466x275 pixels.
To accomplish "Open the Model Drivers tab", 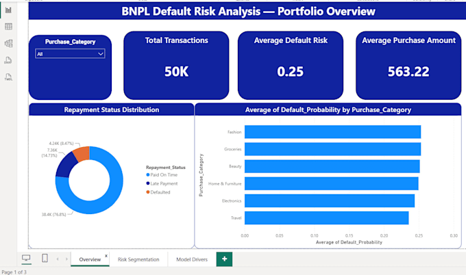I will pos(192,259).
